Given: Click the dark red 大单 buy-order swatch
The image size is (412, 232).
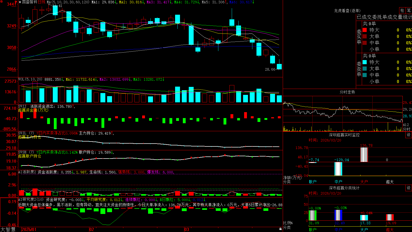Looking at the screenshot, I should (x=365, y=36).
